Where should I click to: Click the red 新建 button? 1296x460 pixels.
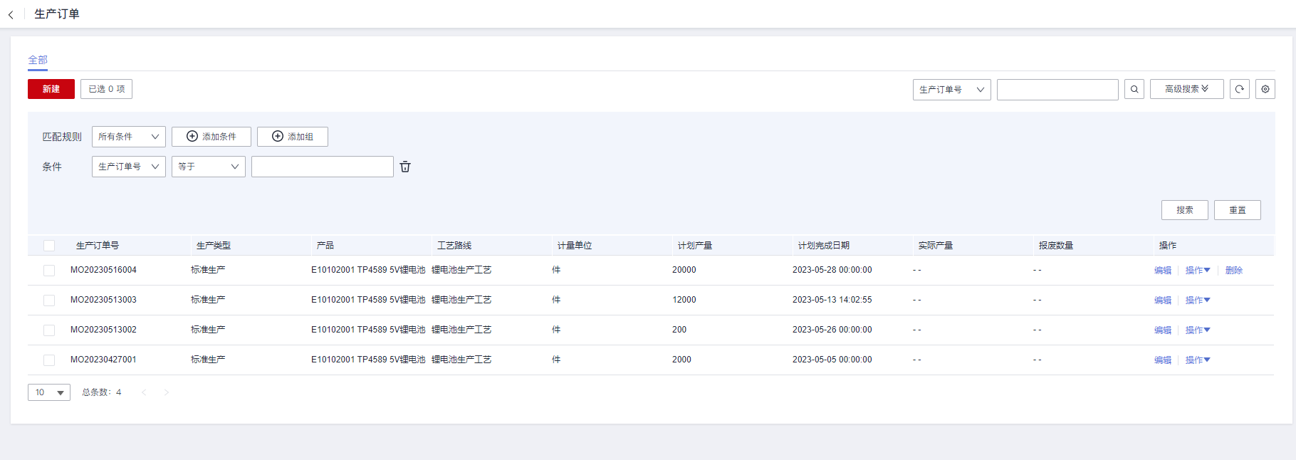[x=51, y=89]
